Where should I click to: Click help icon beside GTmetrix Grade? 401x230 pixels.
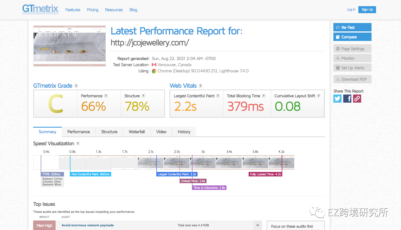point(76,86)
